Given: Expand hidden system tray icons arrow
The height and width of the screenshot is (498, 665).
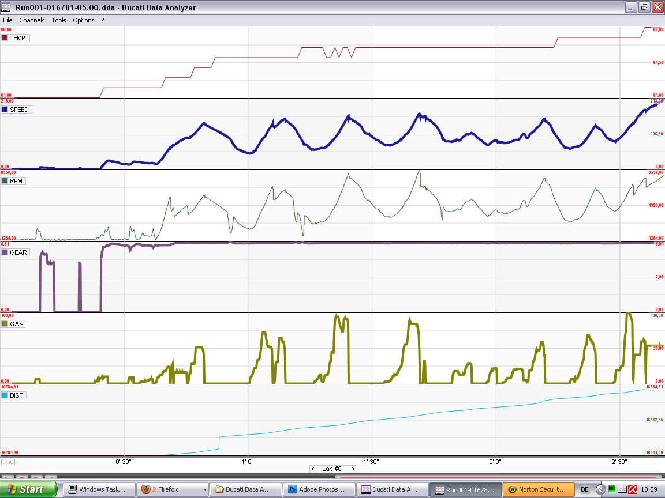Looking at the screenshot, I should tap(600, 489).
